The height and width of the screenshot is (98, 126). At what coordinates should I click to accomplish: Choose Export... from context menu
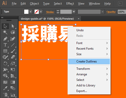point(89,91)
